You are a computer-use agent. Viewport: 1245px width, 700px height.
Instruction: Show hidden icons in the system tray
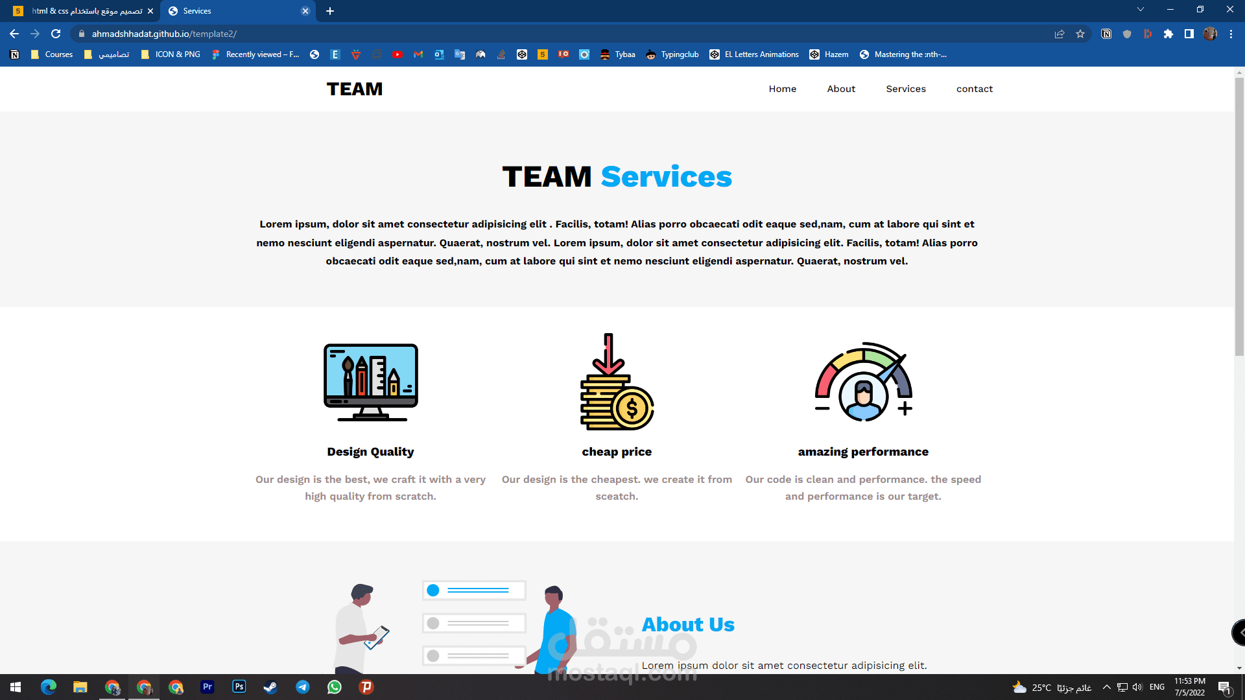coord(1107,686)
